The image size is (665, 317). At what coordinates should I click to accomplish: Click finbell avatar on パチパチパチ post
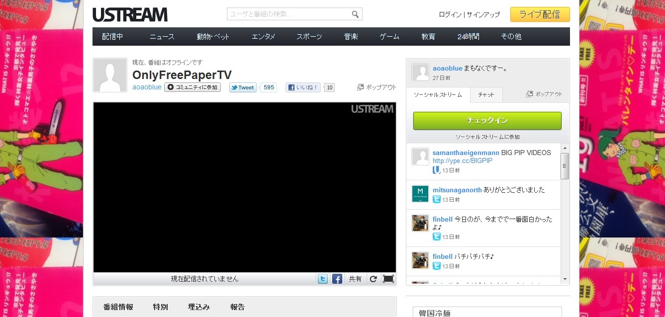point(420,260)
